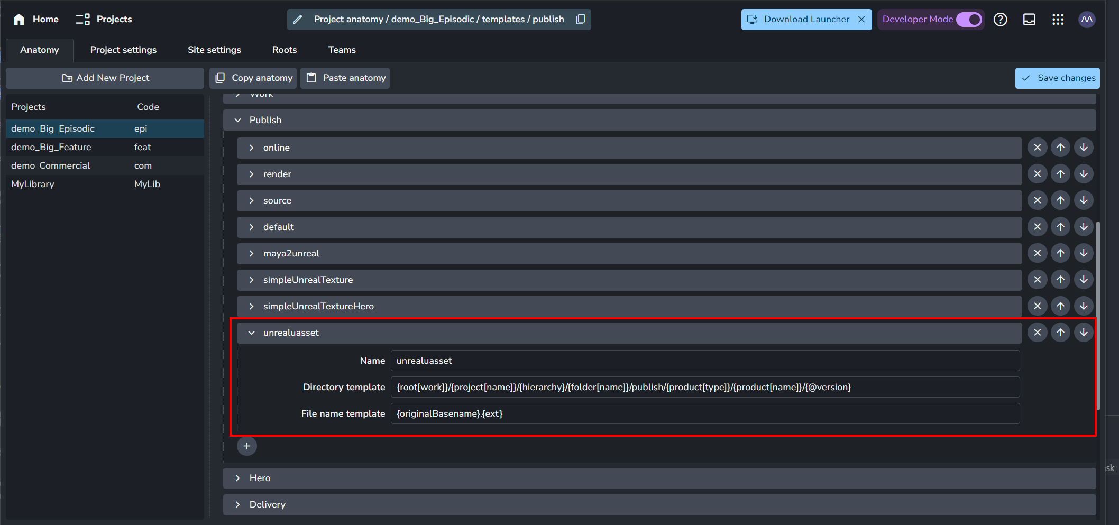Click the Save changes button

pos(1058,78)
